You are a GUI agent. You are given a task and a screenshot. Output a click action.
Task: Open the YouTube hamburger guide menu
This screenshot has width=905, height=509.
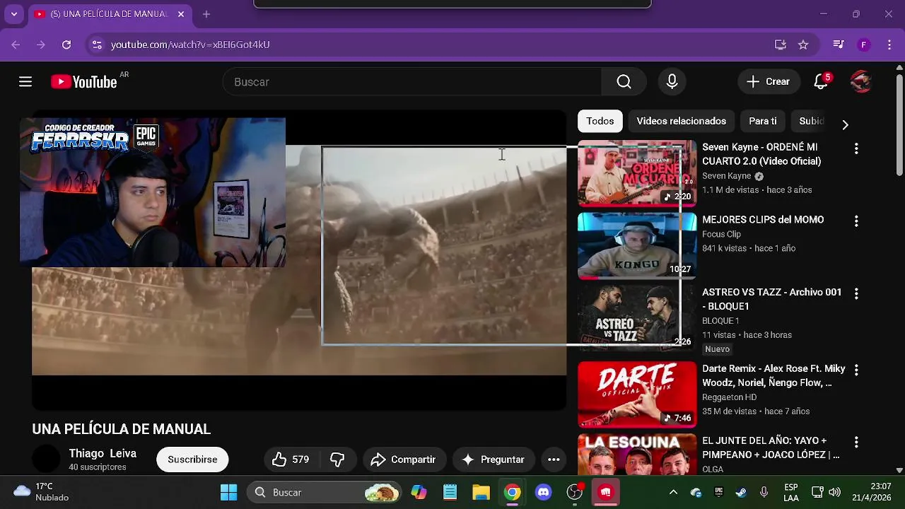pos(25,82)
